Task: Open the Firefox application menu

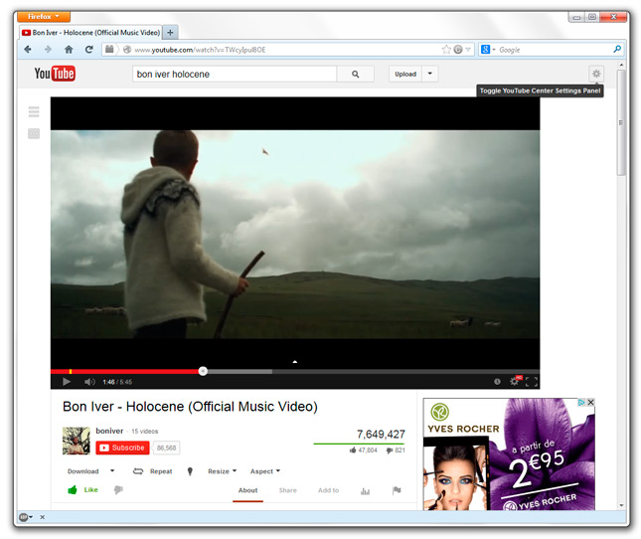Action: point(44,17)
